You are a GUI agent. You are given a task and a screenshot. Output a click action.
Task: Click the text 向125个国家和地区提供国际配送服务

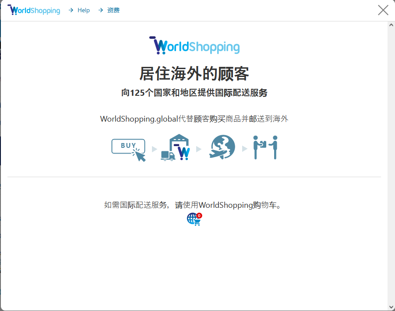click(194, 93)
